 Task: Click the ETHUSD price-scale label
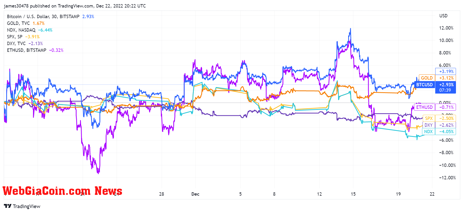424,107
